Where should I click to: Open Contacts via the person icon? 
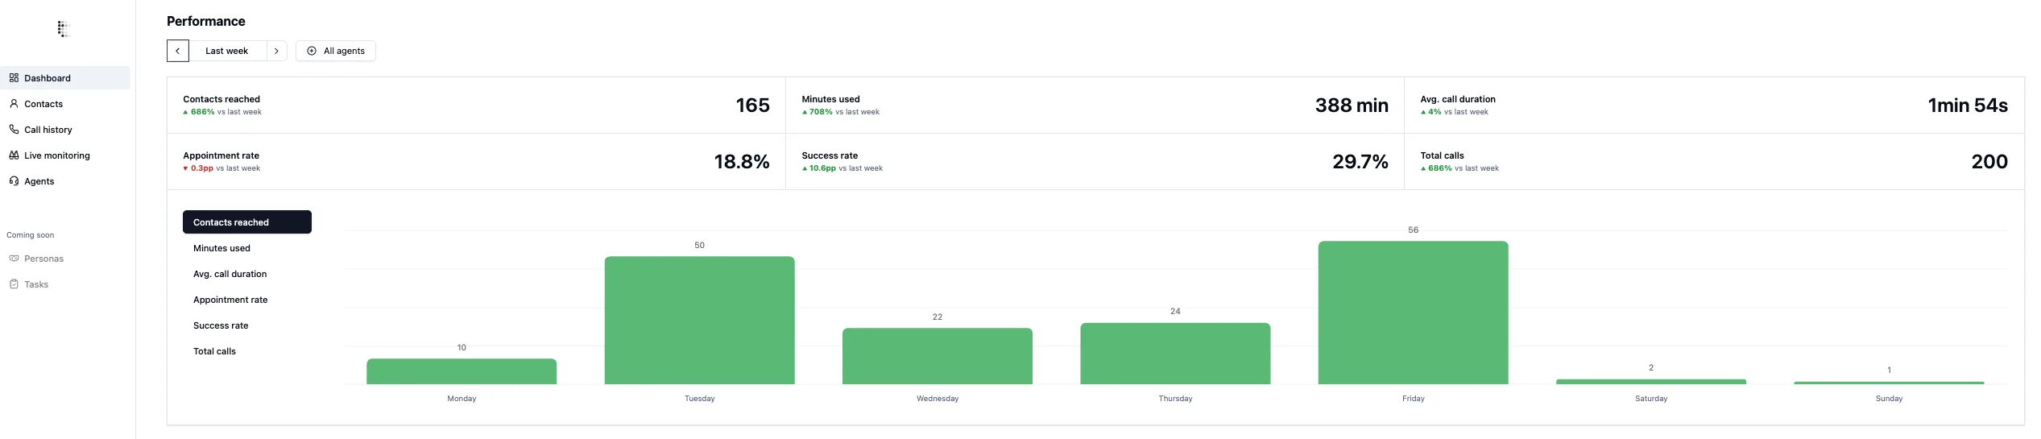[14, 104]
